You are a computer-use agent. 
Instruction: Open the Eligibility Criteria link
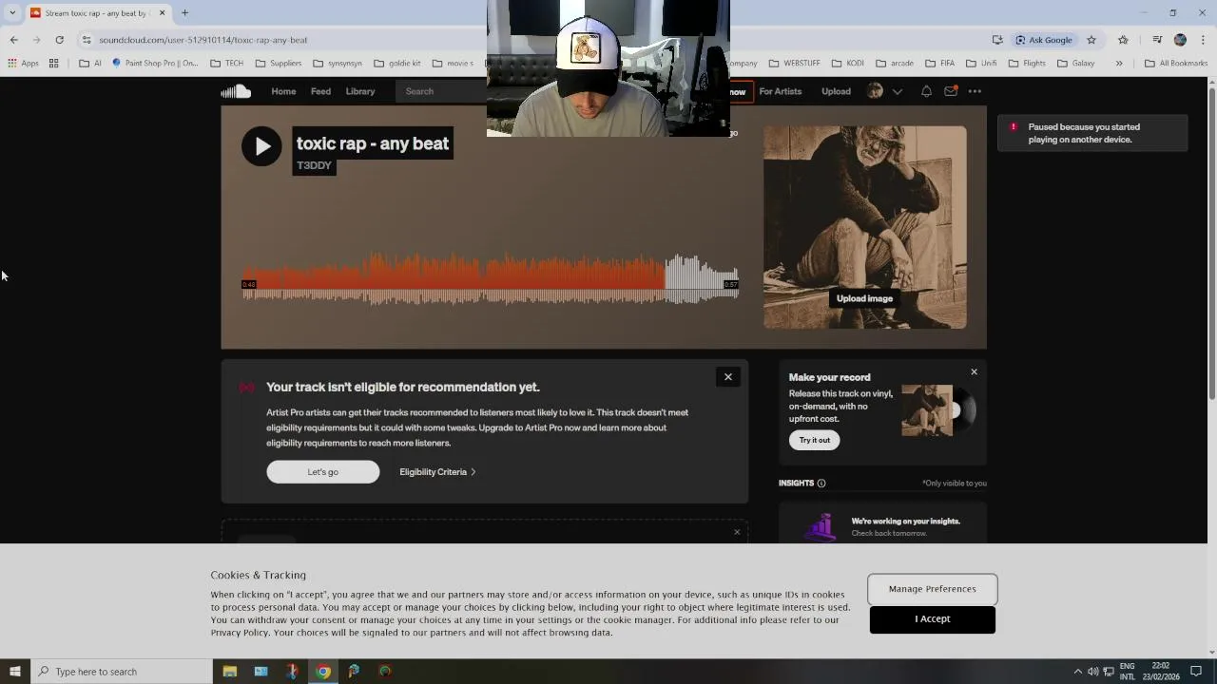437,472
